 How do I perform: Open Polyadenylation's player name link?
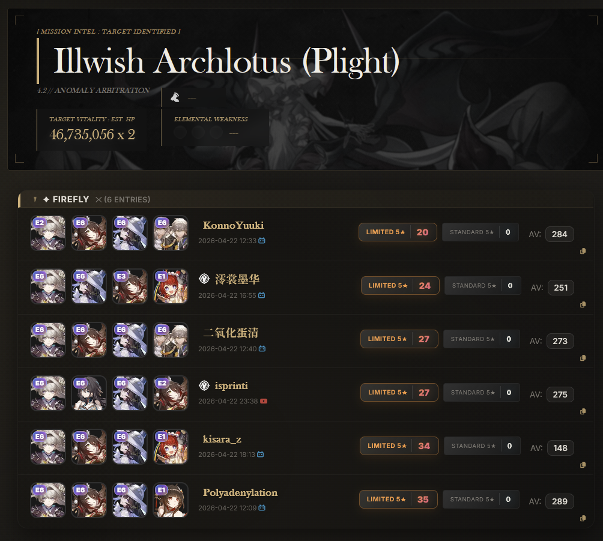coord(240,492)
